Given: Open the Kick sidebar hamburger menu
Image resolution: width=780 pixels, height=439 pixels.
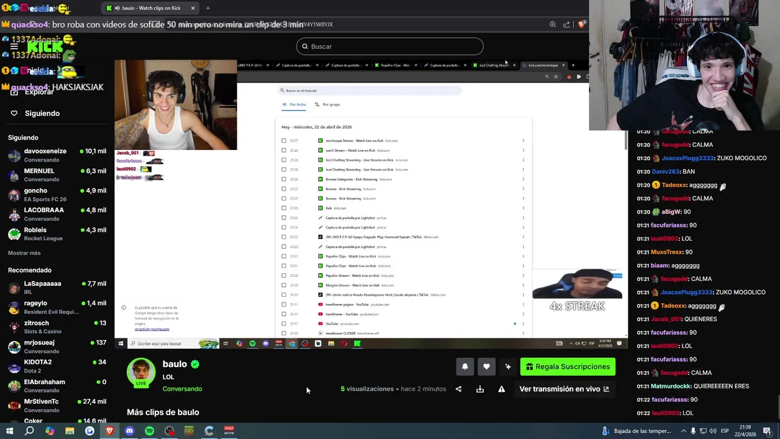Looking at the screenshot, I should click(13, 46).
